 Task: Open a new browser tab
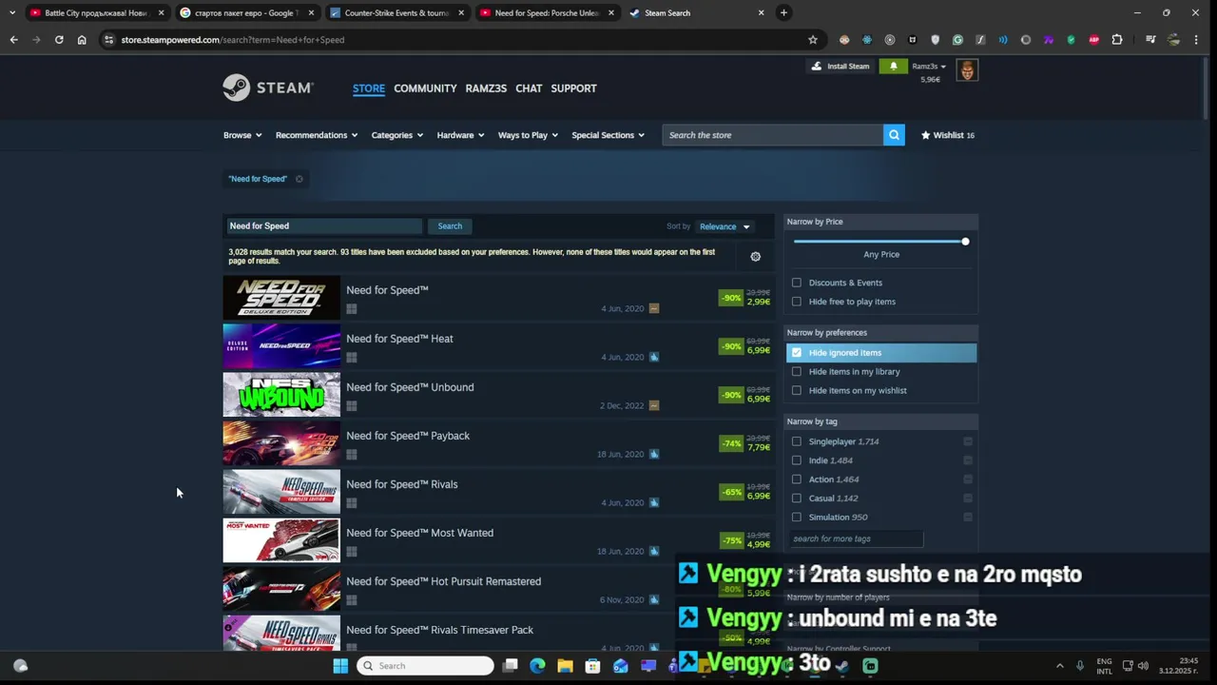(783, 12)
